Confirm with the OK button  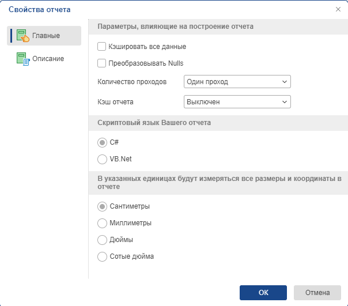point(263,293)
